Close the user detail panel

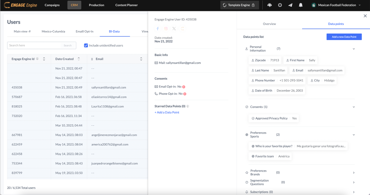tap(365, 16)
